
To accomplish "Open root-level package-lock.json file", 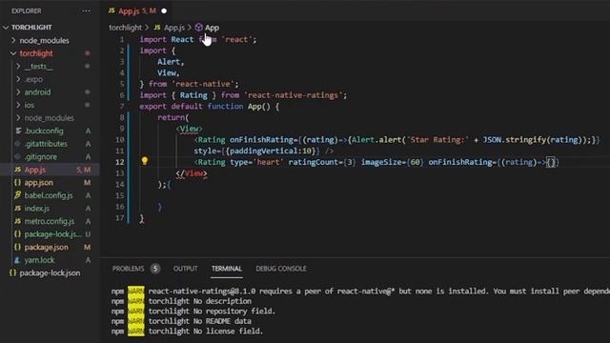I will click(50, 273).
